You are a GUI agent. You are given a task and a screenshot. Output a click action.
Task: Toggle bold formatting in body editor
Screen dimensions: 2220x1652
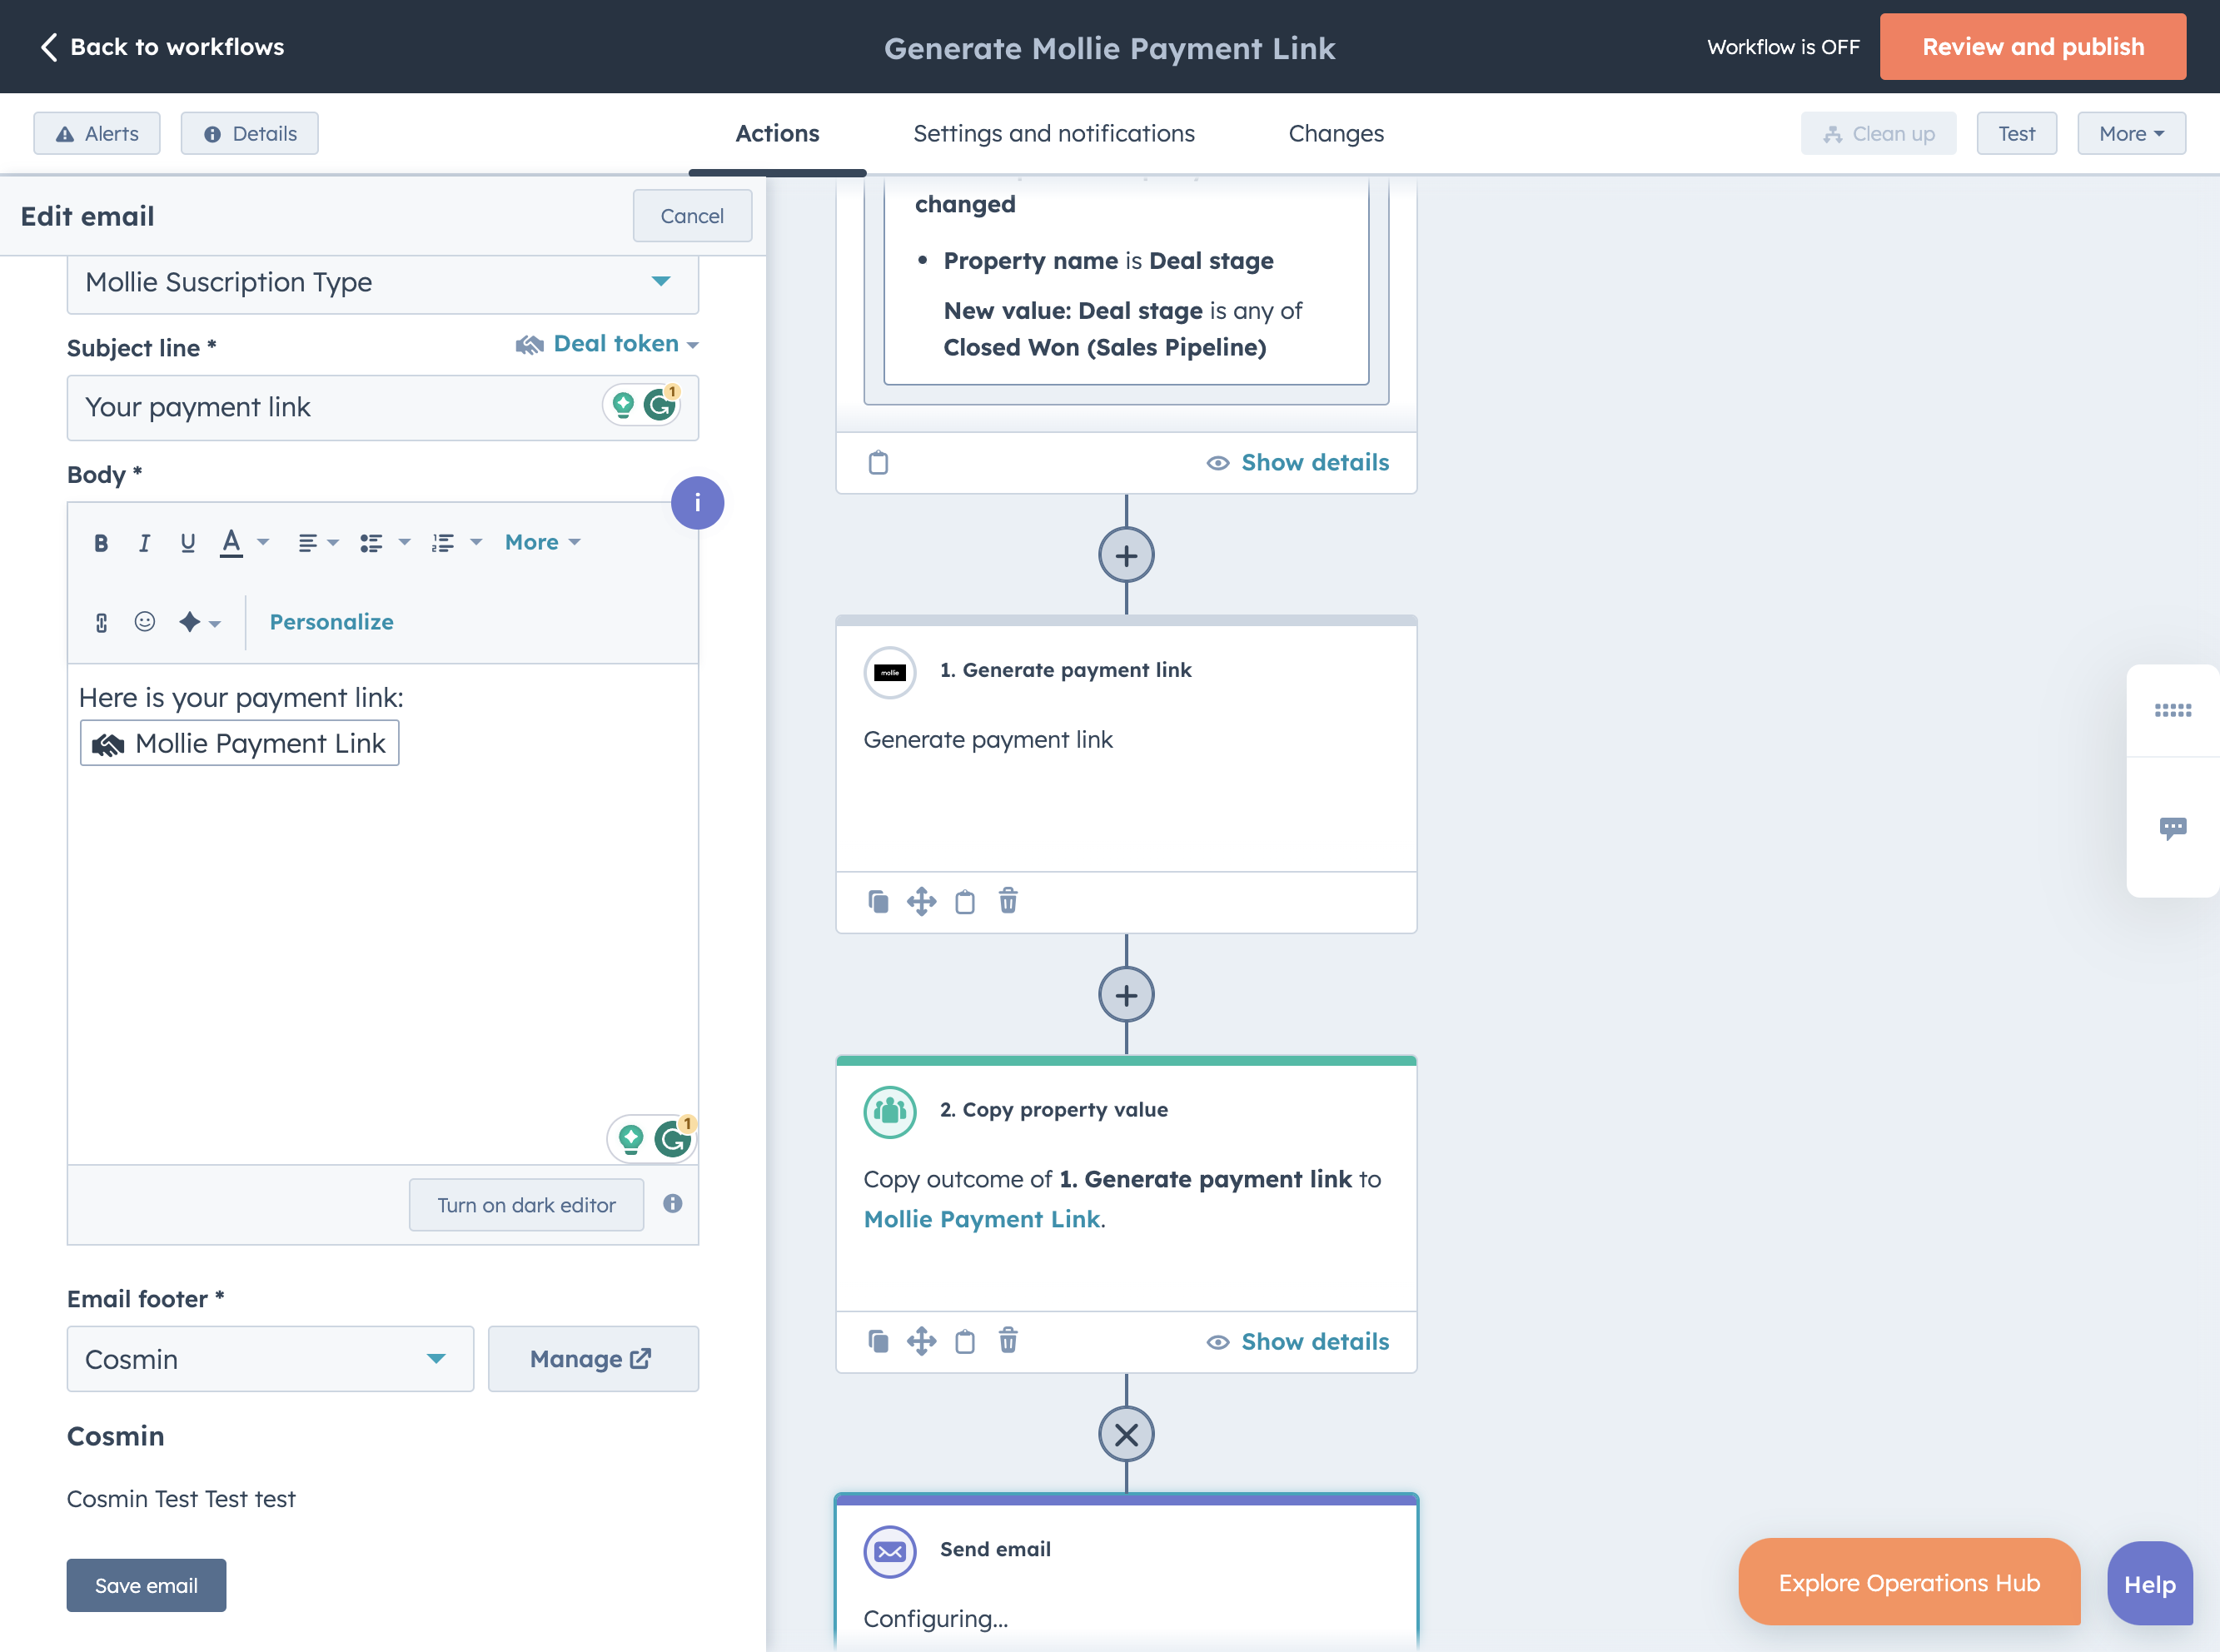(x=100, y=543)
